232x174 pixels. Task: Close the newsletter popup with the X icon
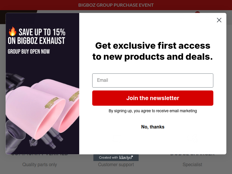(219, 20)
